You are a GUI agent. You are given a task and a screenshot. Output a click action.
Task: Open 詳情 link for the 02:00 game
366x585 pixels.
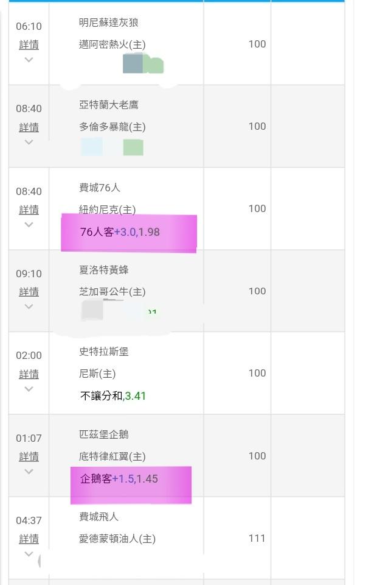pyautogui.click(x=29, y=374)
